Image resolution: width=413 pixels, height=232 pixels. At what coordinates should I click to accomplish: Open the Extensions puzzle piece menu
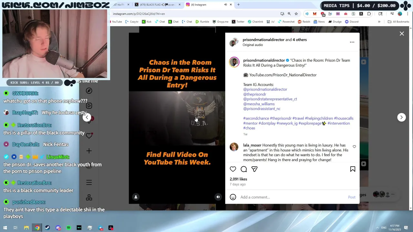click(369, 14)
